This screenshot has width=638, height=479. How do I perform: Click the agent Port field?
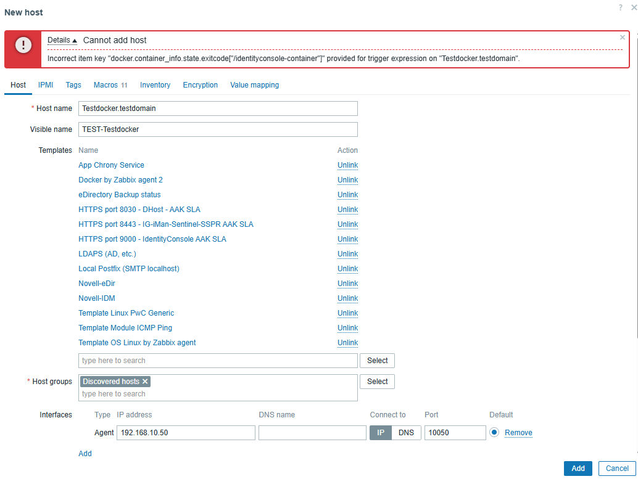[455, 433]
